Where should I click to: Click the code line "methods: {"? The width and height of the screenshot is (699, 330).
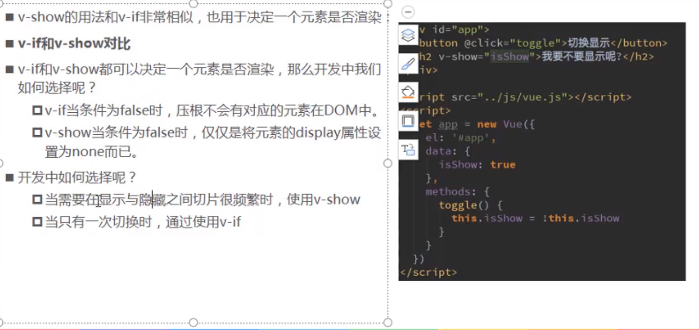point(457,191)
